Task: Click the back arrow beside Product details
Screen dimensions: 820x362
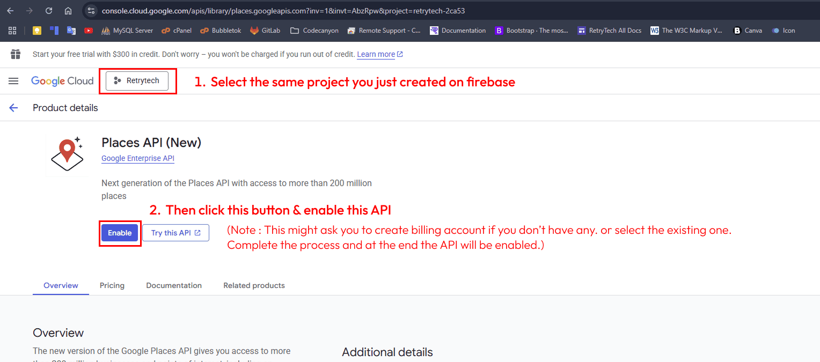Action: click(13, 108)
